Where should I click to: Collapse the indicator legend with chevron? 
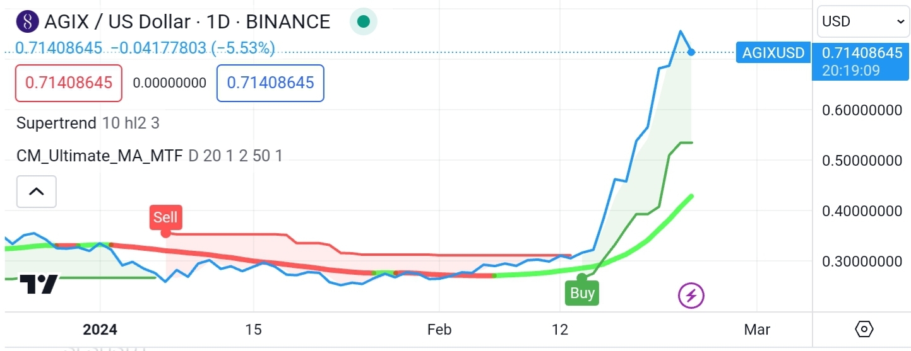coord(37,192)
